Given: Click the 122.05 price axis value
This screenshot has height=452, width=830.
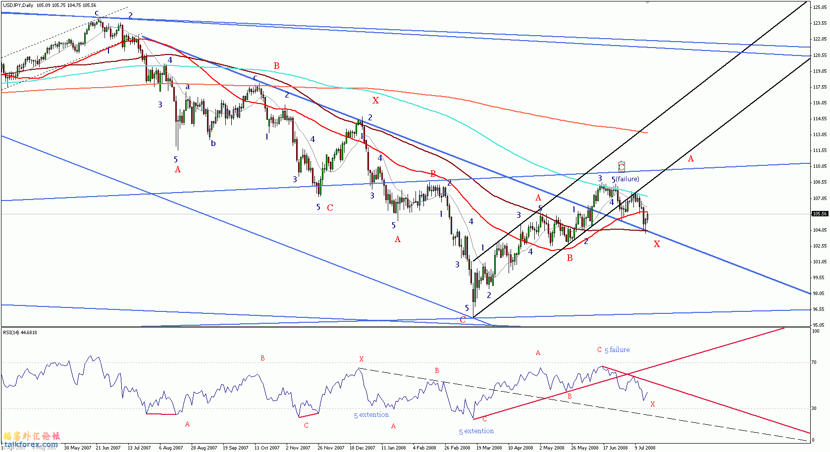Looking at the screenshot, I should [x=820, y=39].
